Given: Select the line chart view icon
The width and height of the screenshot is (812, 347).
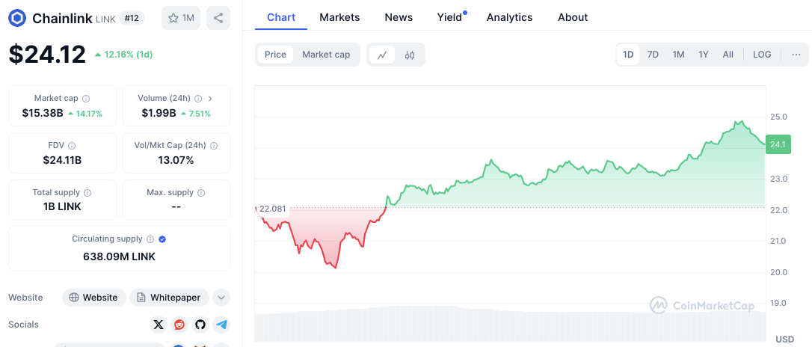Looking at the screenshot, I should [x=382, y=55].
